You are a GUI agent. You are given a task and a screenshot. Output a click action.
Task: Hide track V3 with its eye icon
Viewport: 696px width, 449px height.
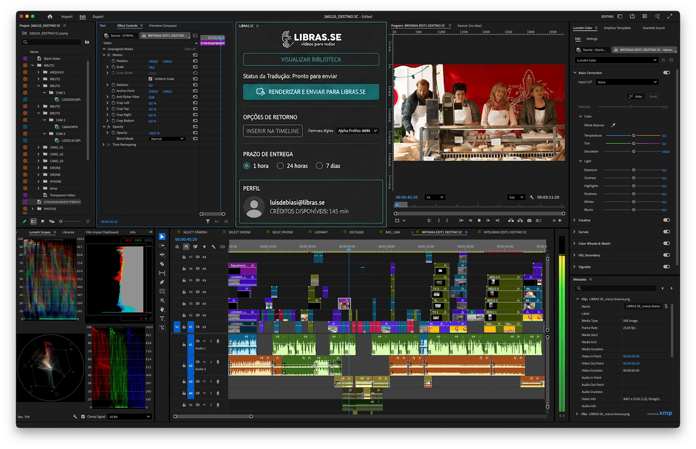pos(204,304)
